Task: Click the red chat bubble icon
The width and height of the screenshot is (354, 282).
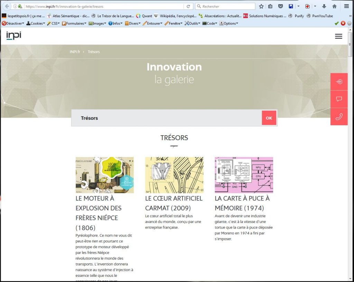Action: (x=339, y=99)
